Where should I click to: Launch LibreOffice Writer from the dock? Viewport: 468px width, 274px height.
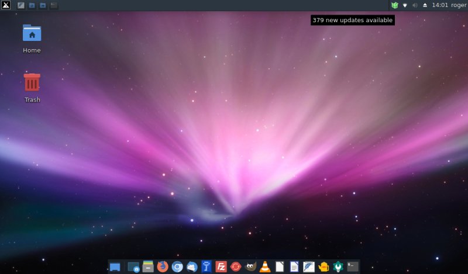(294, 266)
